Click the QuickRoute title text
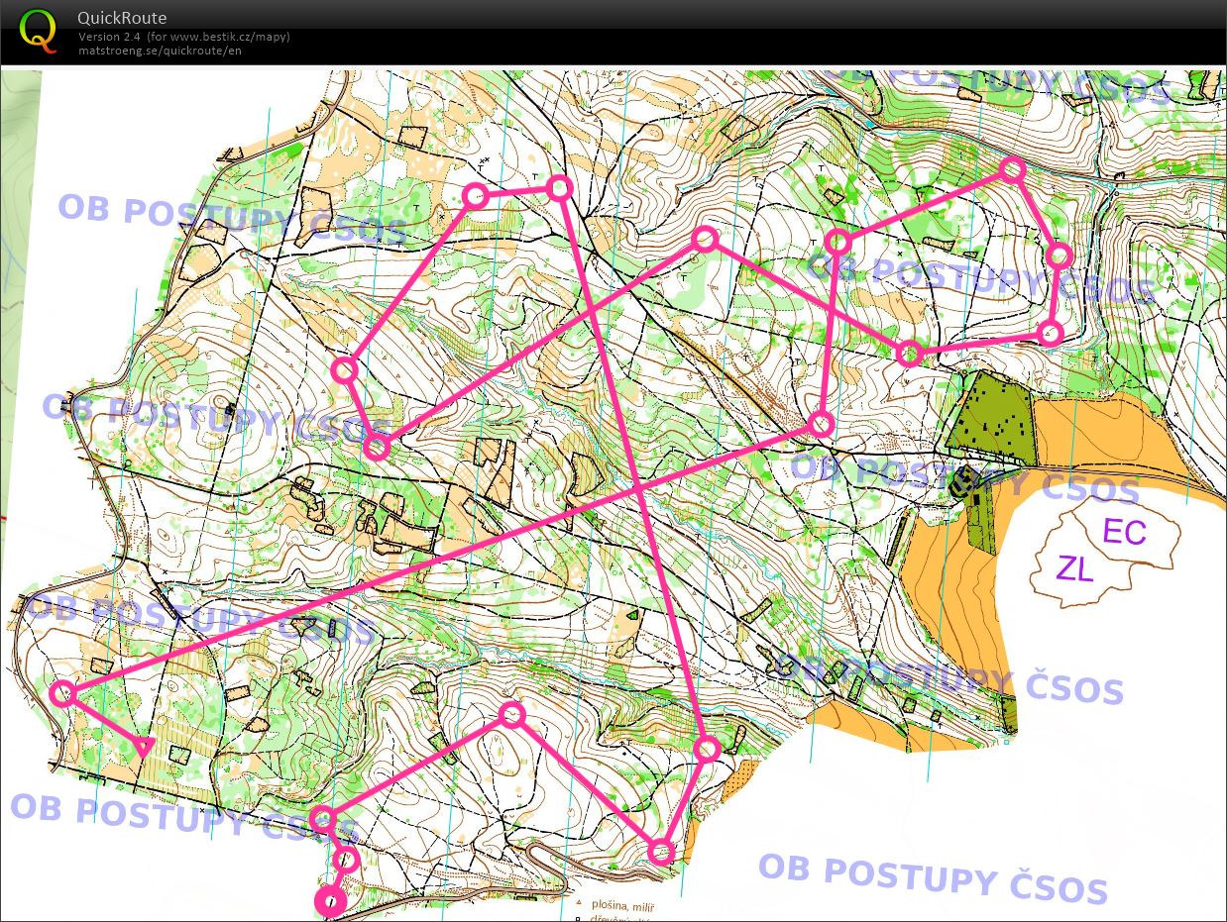Image resolution: width=1227 pixels, height=922 pixels. coord(122,18)
